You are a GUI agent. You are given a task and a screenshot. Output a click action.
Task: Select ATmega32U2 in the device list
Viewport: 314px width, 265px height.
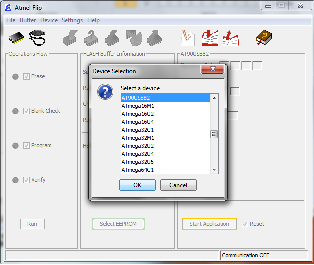pyautogui.click(x=166, y=146)
